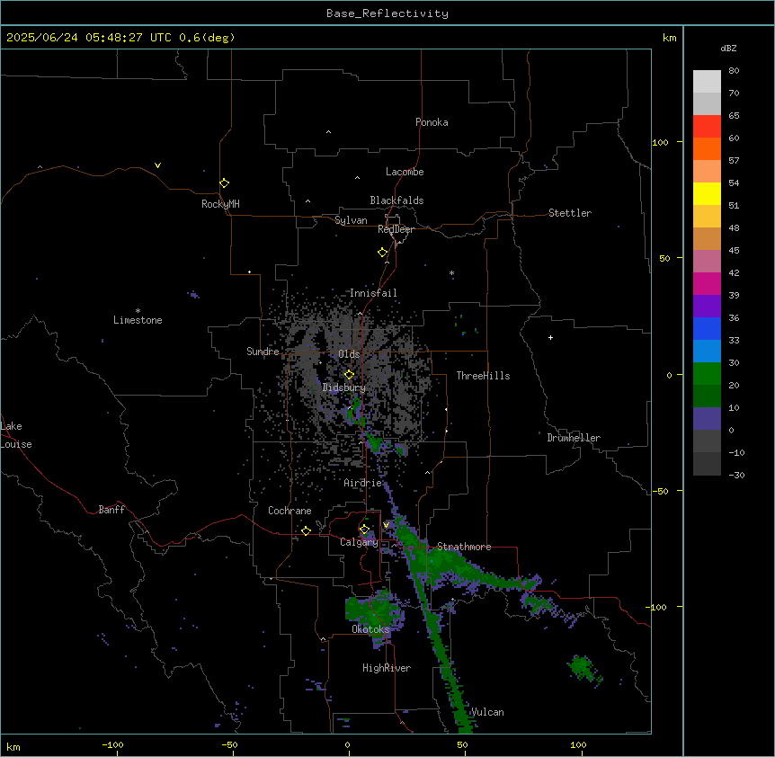775x757 pixels.
Task: Click the 2025/06/24 05:48:27 UTC timestamp
Action: click(x=88, y=38)
